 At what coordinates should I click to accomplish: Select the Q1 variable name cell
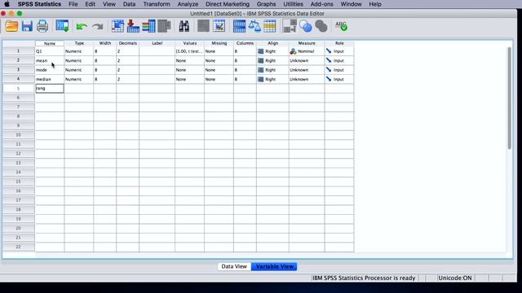click(x=50, y=51)
